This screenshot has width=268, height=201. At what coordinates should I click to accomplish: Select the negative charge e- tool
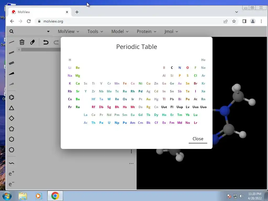click(x=12, y=184)
